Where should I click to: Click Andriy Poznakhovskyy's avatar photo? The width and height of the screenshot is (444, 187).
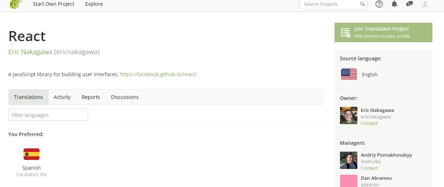click(x=349, y=160)
